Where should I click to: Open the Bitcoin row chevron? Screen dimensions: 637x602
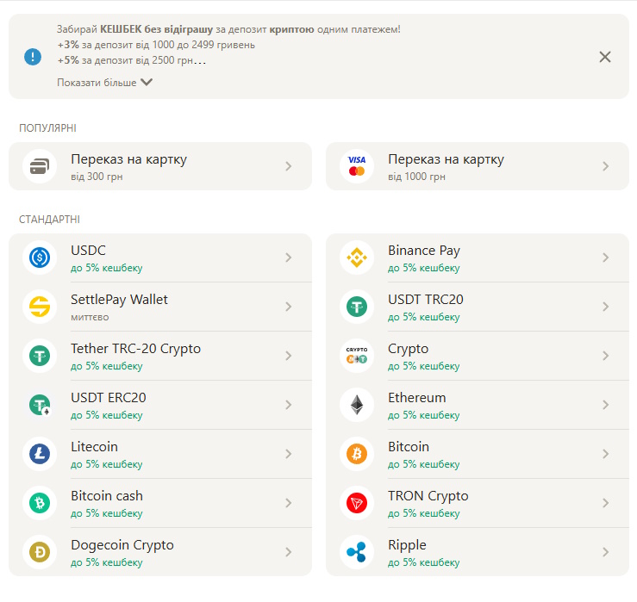coord(606,454)
